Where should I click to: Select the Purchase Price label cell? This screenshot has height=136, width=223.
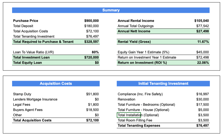(x=26, y=21)
